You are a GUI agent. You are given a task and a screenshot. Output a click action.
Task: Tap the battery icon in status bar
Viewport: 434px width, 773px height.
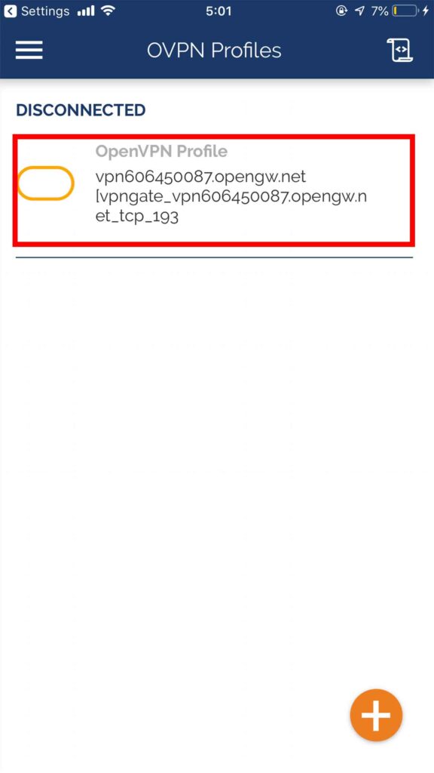click(405, 11)
